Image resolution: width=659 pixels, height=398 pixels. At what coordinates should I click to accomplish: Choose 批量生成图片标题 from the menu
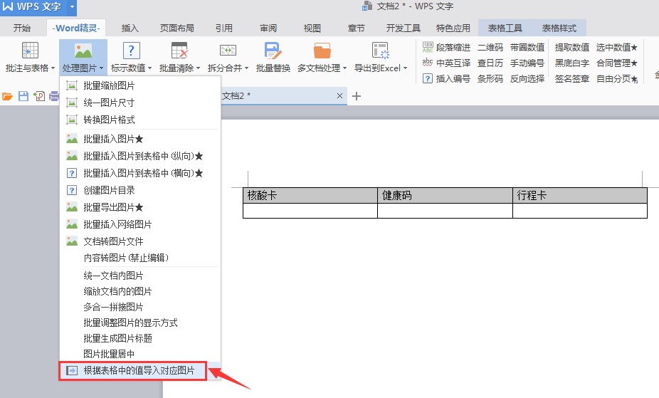point(140,338)
